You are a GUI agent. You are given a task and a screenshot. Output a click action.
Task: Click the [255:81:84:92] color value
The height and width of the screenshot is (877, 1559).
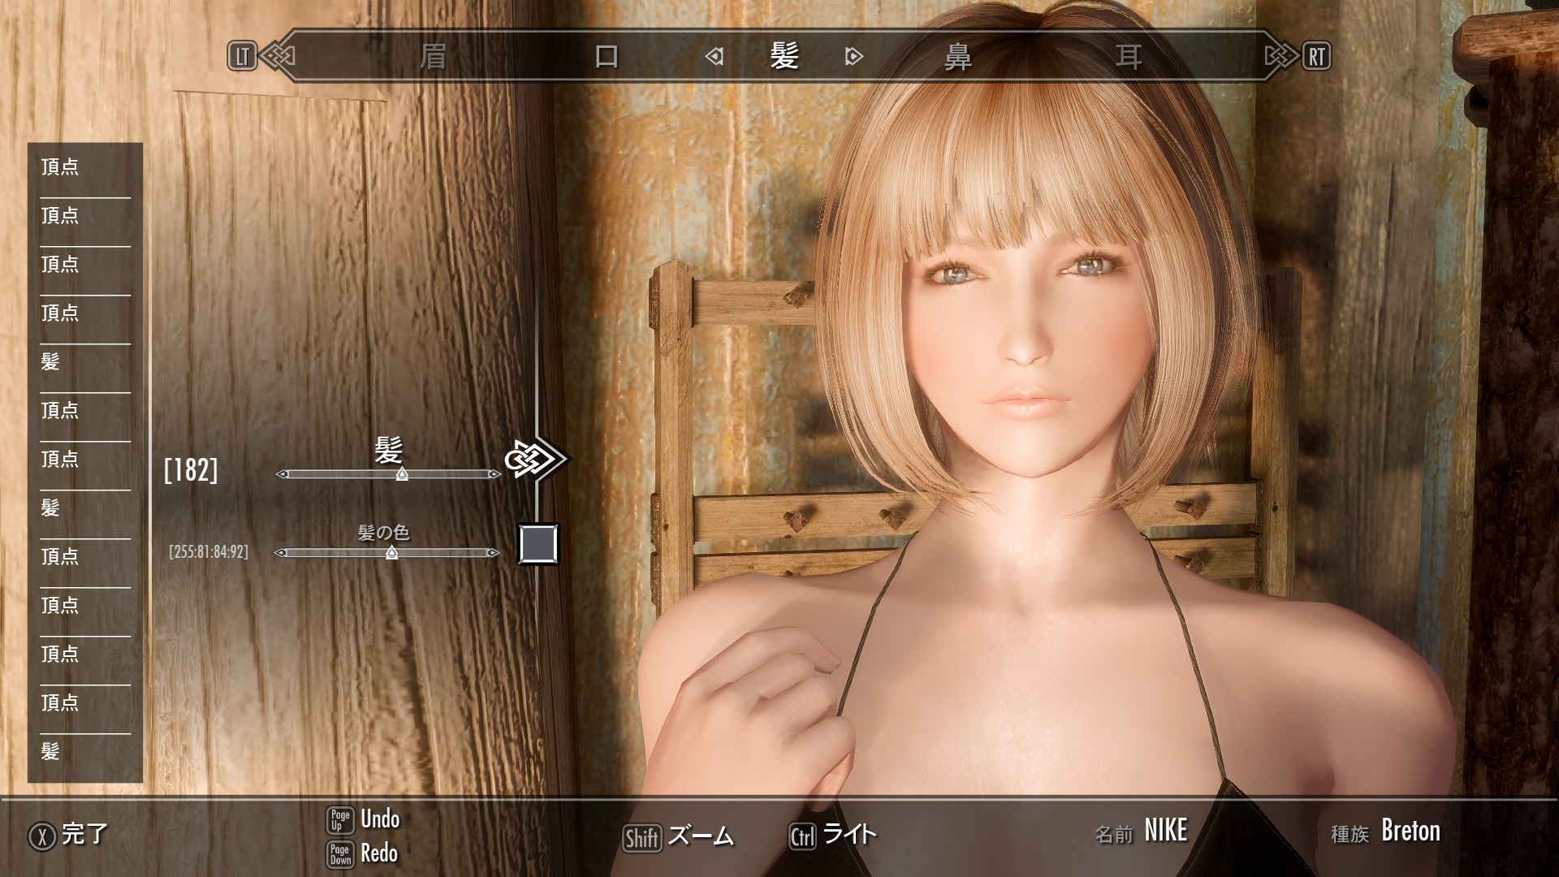[x=209, y=552]
